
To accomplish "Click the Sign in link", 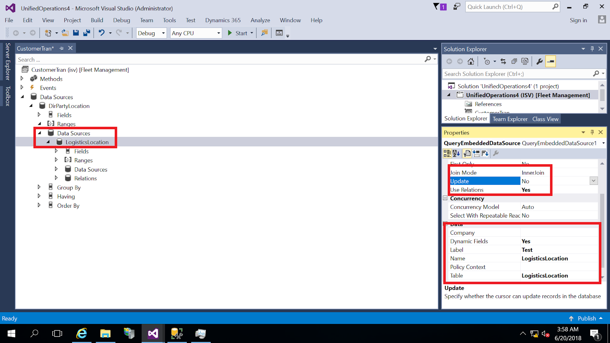I will tap(578, 20).
